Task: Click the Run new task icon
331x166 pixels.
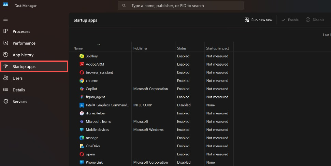Action: tap(247, 20)
